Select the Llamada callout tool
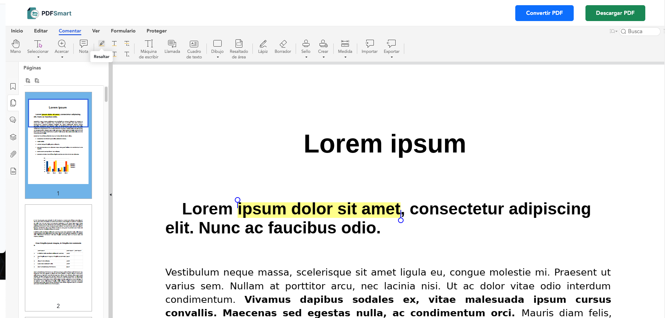665x318 pixels. [x=172, y=47]
